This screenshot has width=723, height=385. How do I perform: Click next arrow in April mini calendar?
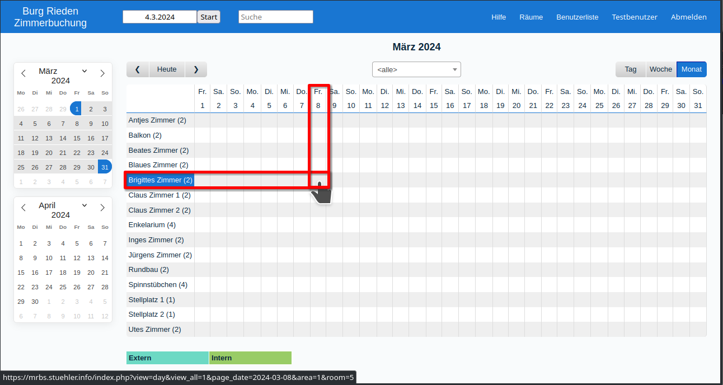(102, 208)
